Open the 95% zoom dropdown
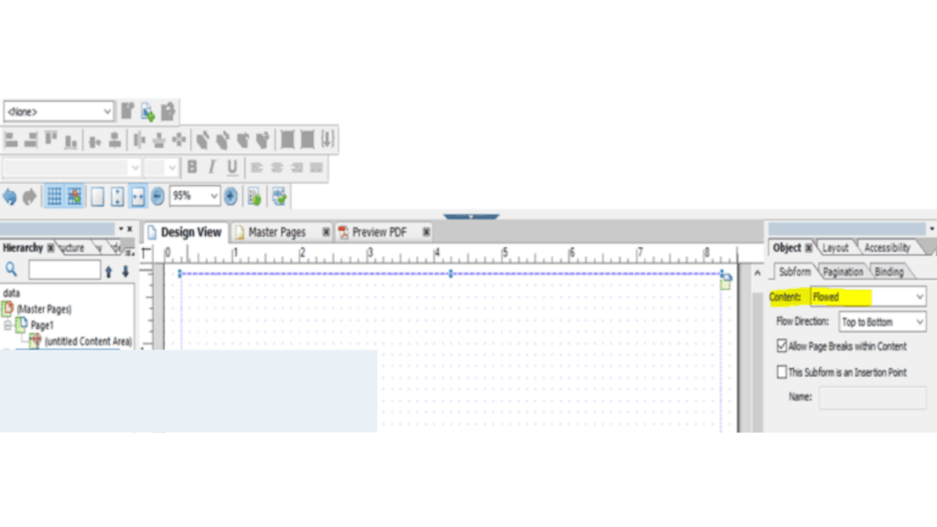 [213, 196]
